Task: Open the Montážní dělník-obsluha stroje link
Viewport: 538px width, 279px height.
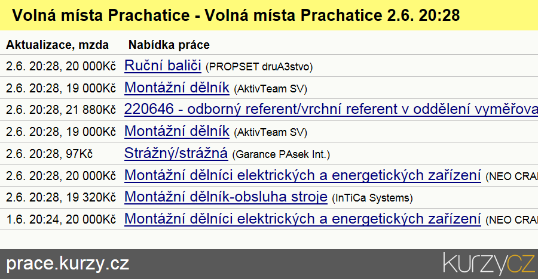Action: (226, 197)
